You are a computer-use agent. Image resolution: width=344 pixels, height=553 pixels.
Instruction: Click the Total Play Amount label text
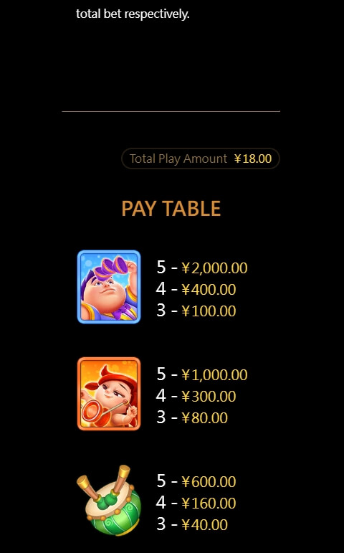click(x=178, y=159)
